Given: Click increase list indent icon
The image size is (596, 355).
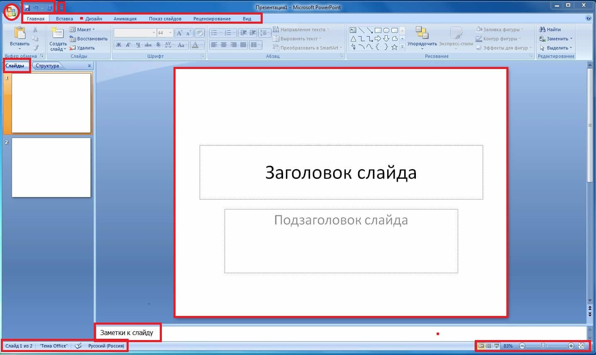Looking at the screenshot, I should tap(253, 33).
